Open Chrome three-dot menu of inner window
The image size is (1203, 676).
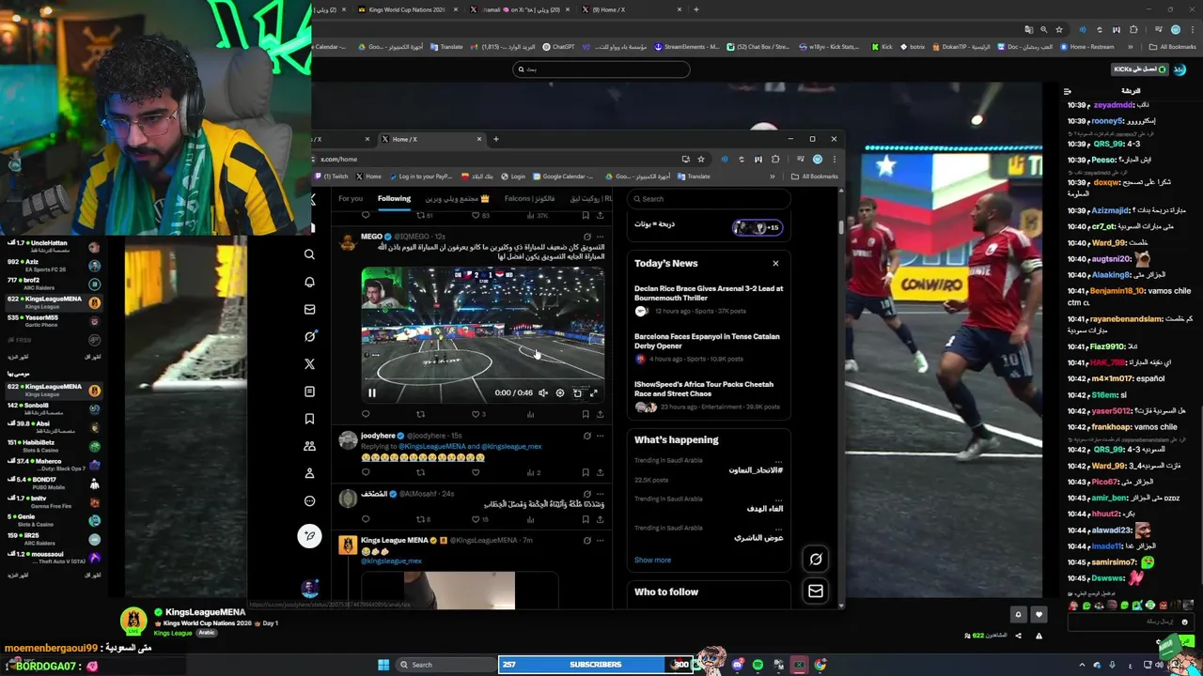click(834, 160)
